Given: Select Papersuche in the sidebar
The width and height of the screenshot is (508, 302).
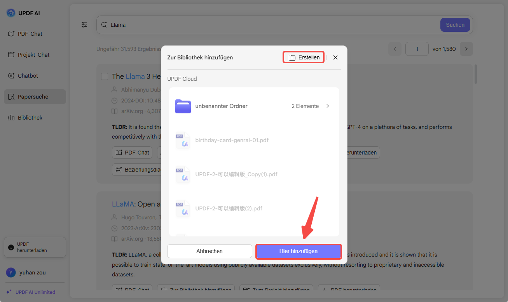Looking at the screenshot, I should tap(35, 97).
